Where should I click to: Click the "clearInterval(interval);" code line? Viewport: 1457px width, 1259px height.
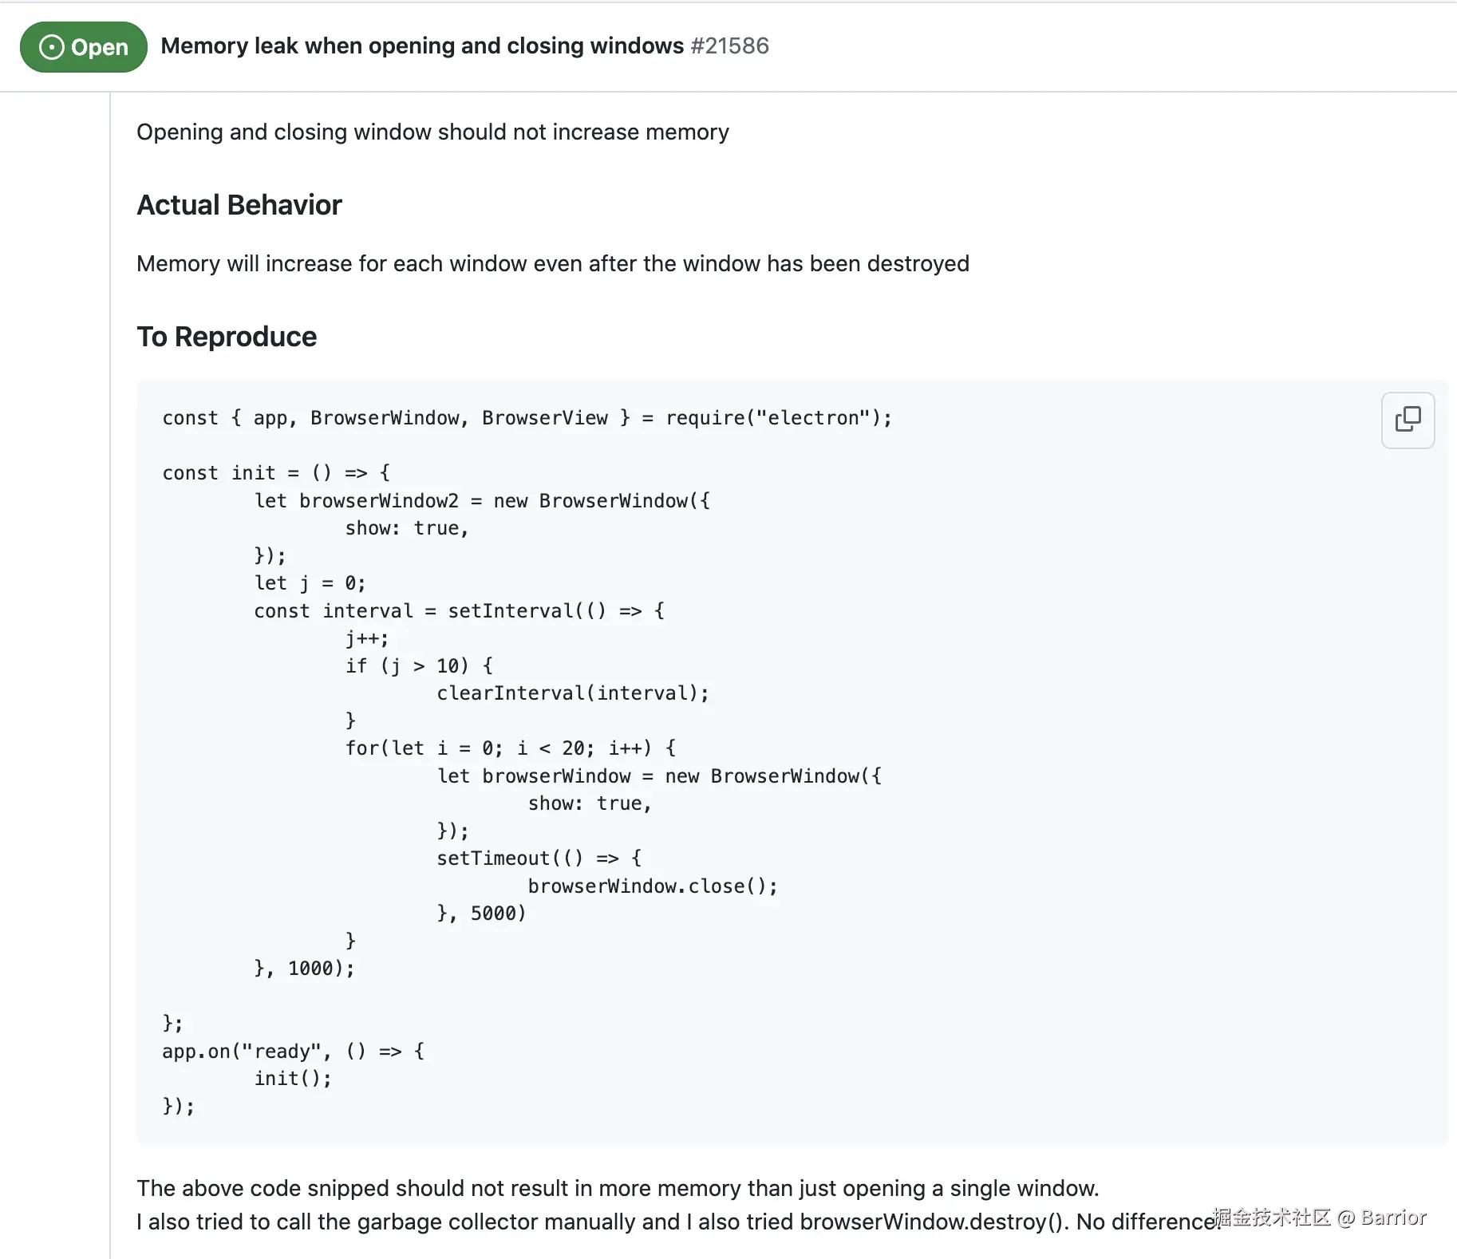coord(572,693)
